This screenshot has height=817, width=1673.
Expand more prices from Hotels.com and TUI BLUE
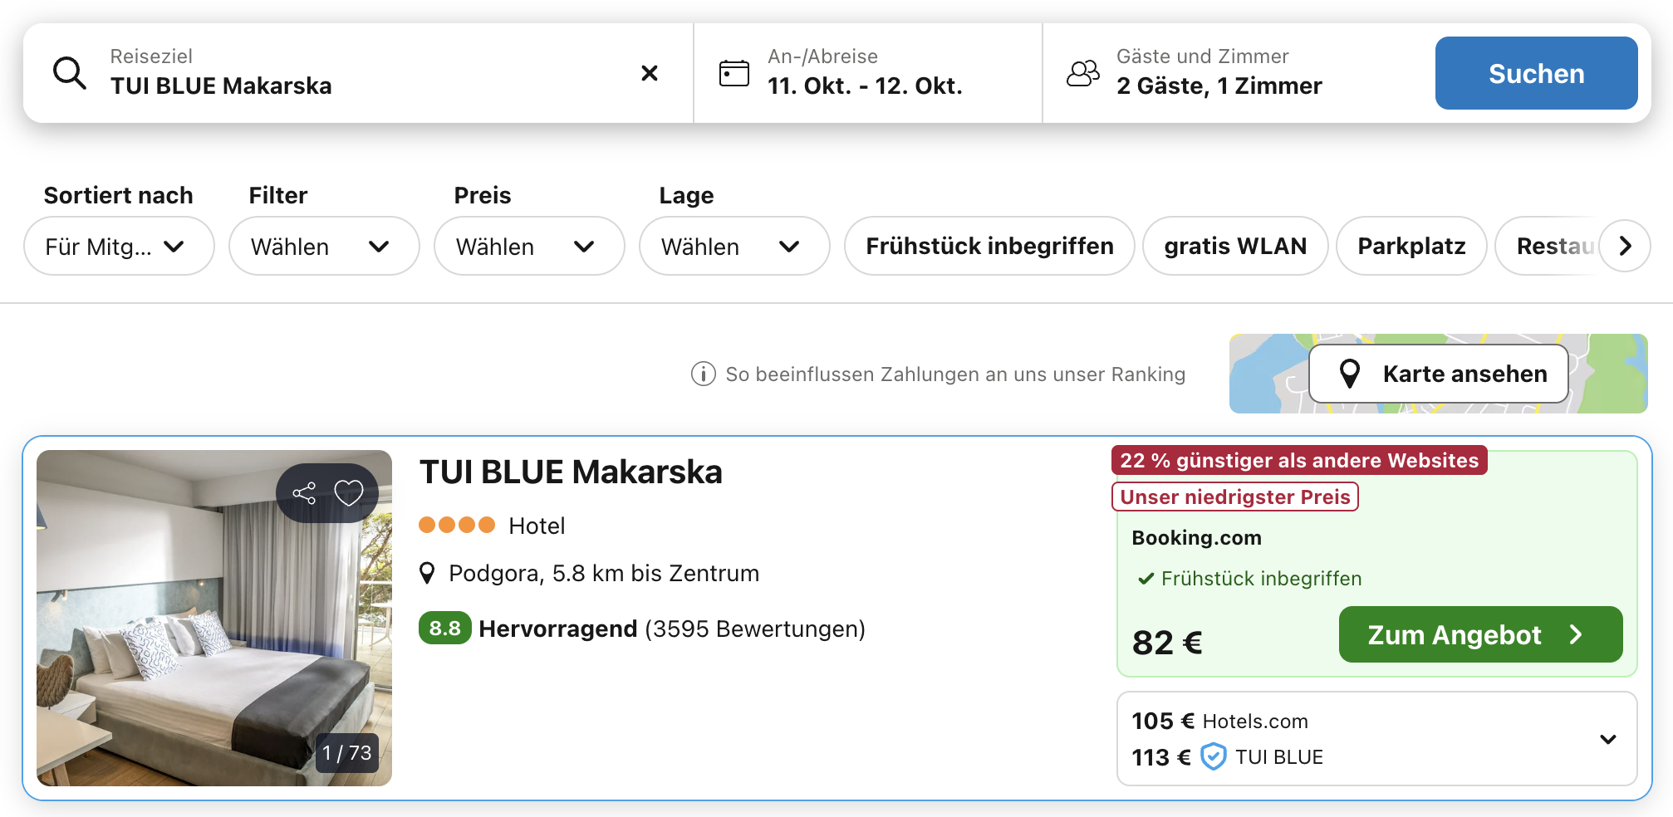[x=1607, y=739]
